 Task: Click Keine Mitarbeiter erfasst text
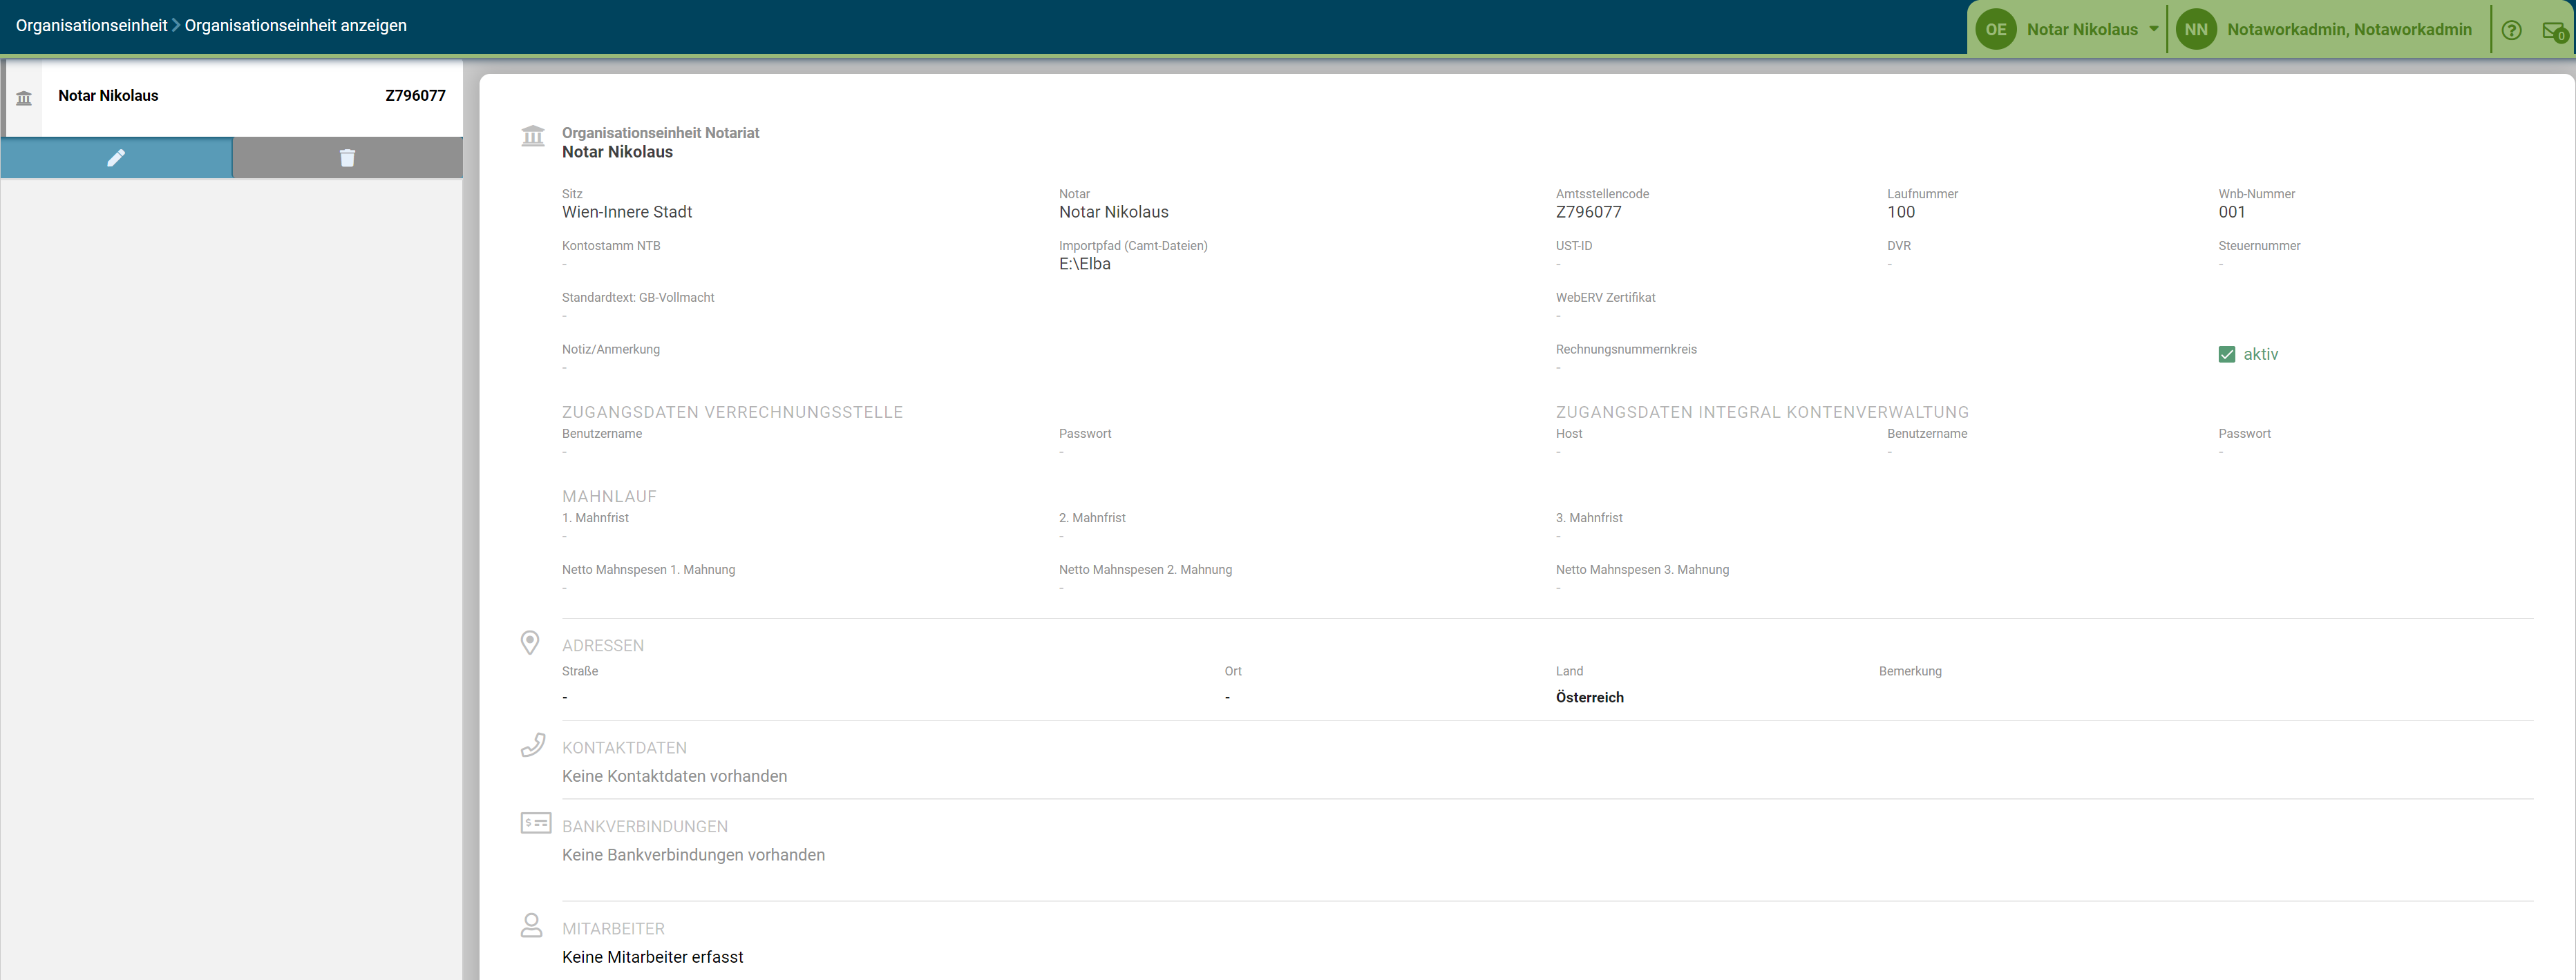pyautogui.click(x=653, y=957)
